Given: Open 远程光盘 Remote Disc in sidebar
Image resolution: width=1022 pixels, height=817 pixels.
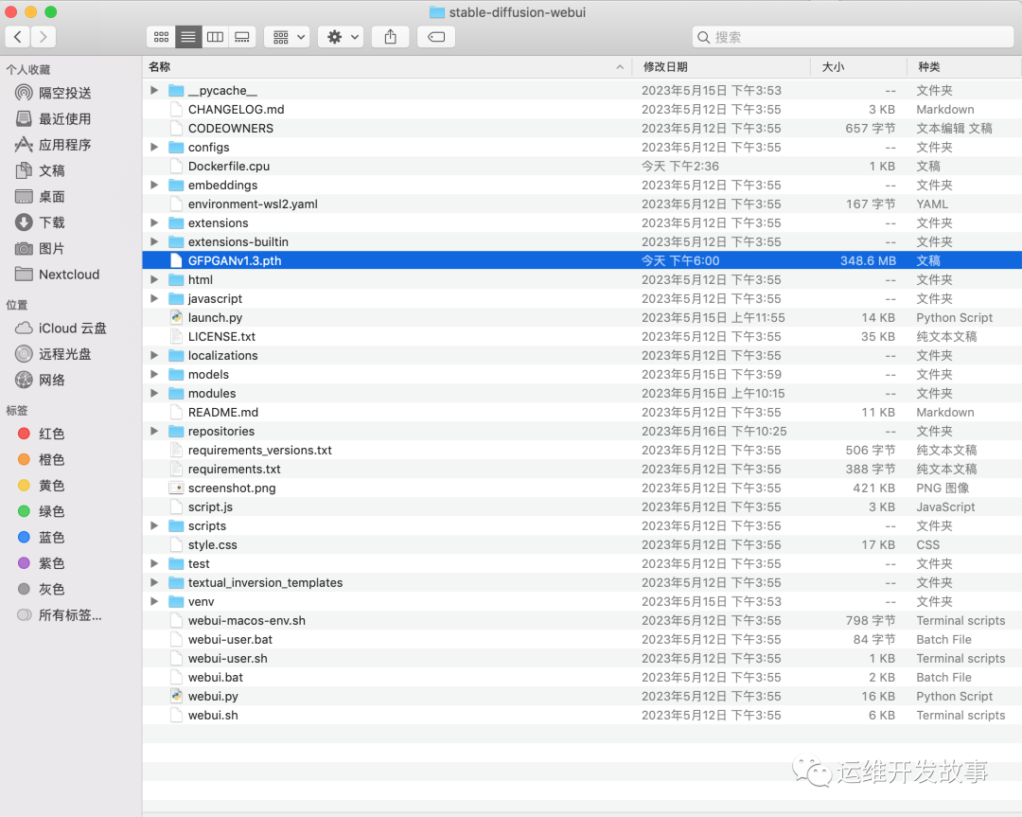Looking at the screenshot, I should pos(53,354).
